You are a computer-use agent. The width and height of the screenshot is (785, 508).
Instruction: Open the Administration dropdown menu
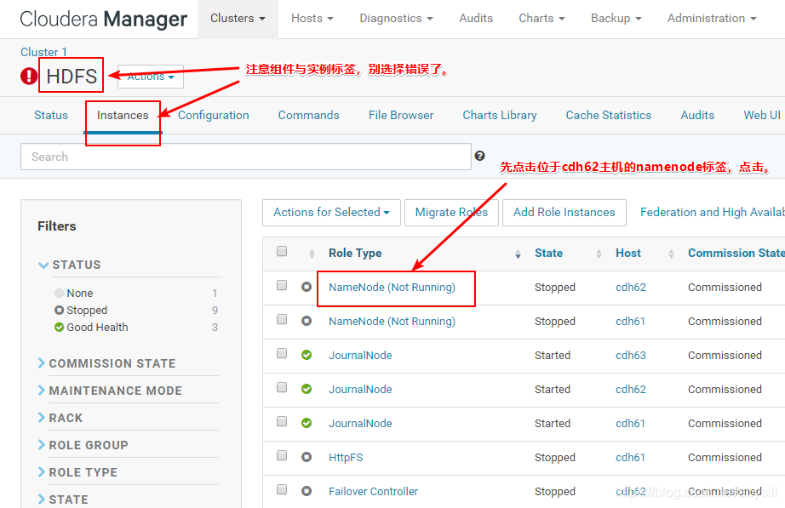[712, 19]
